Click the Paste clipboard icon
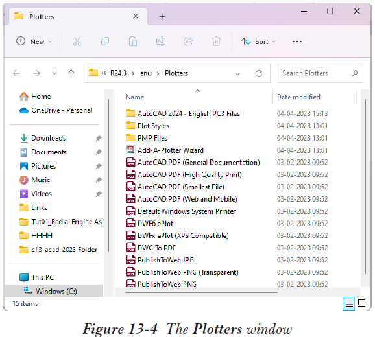 (x=133, y=41)
